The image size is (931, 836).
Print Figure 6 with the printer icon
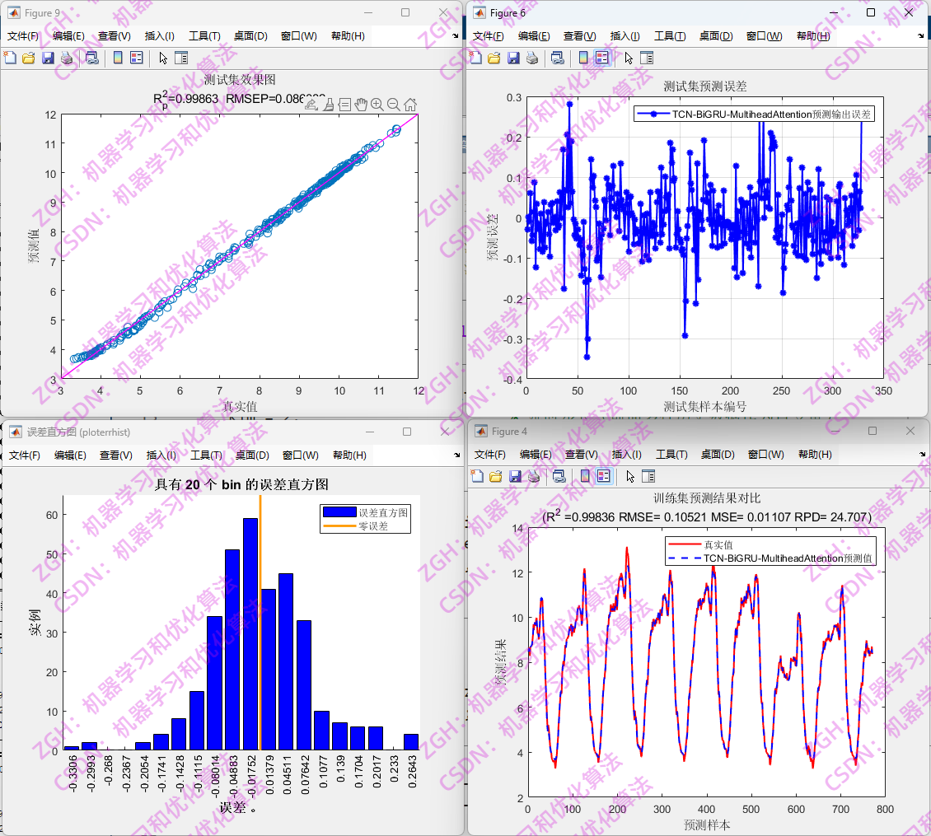pos(532,58)
